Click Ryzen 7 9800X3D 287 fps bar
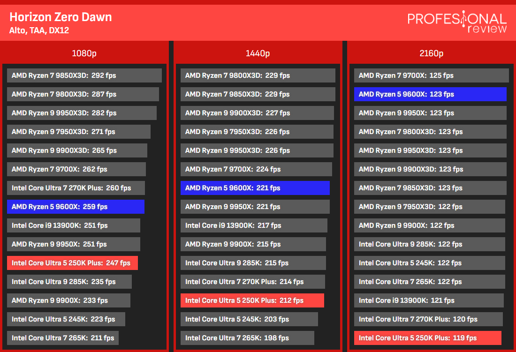 pos(83,94)
